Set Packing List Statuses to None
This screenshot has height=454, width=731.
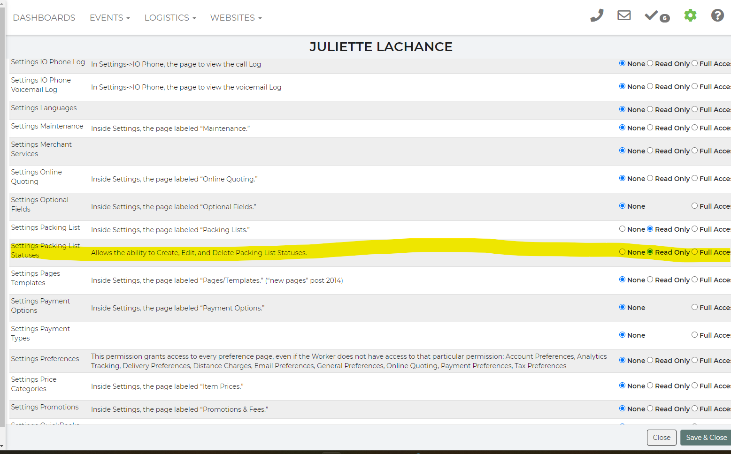coord(622,252)
